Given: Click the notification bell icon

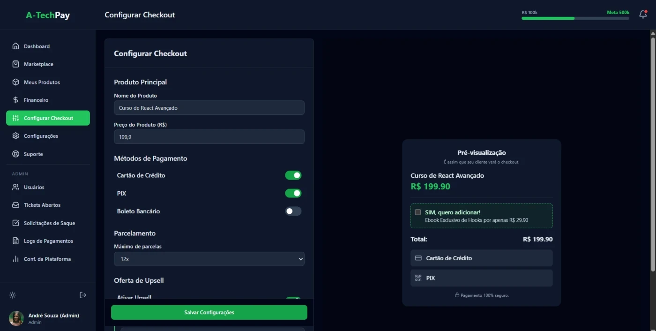Looking at the screenshot, I should click(643, 15).
